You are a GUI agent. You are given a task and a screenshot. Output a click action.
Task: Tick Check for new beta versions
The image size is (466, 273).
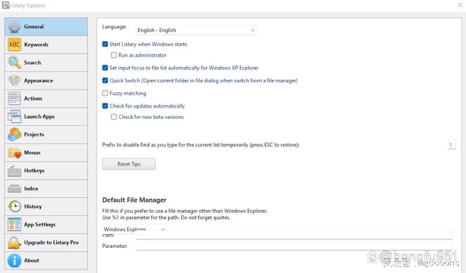coord(114,117)
